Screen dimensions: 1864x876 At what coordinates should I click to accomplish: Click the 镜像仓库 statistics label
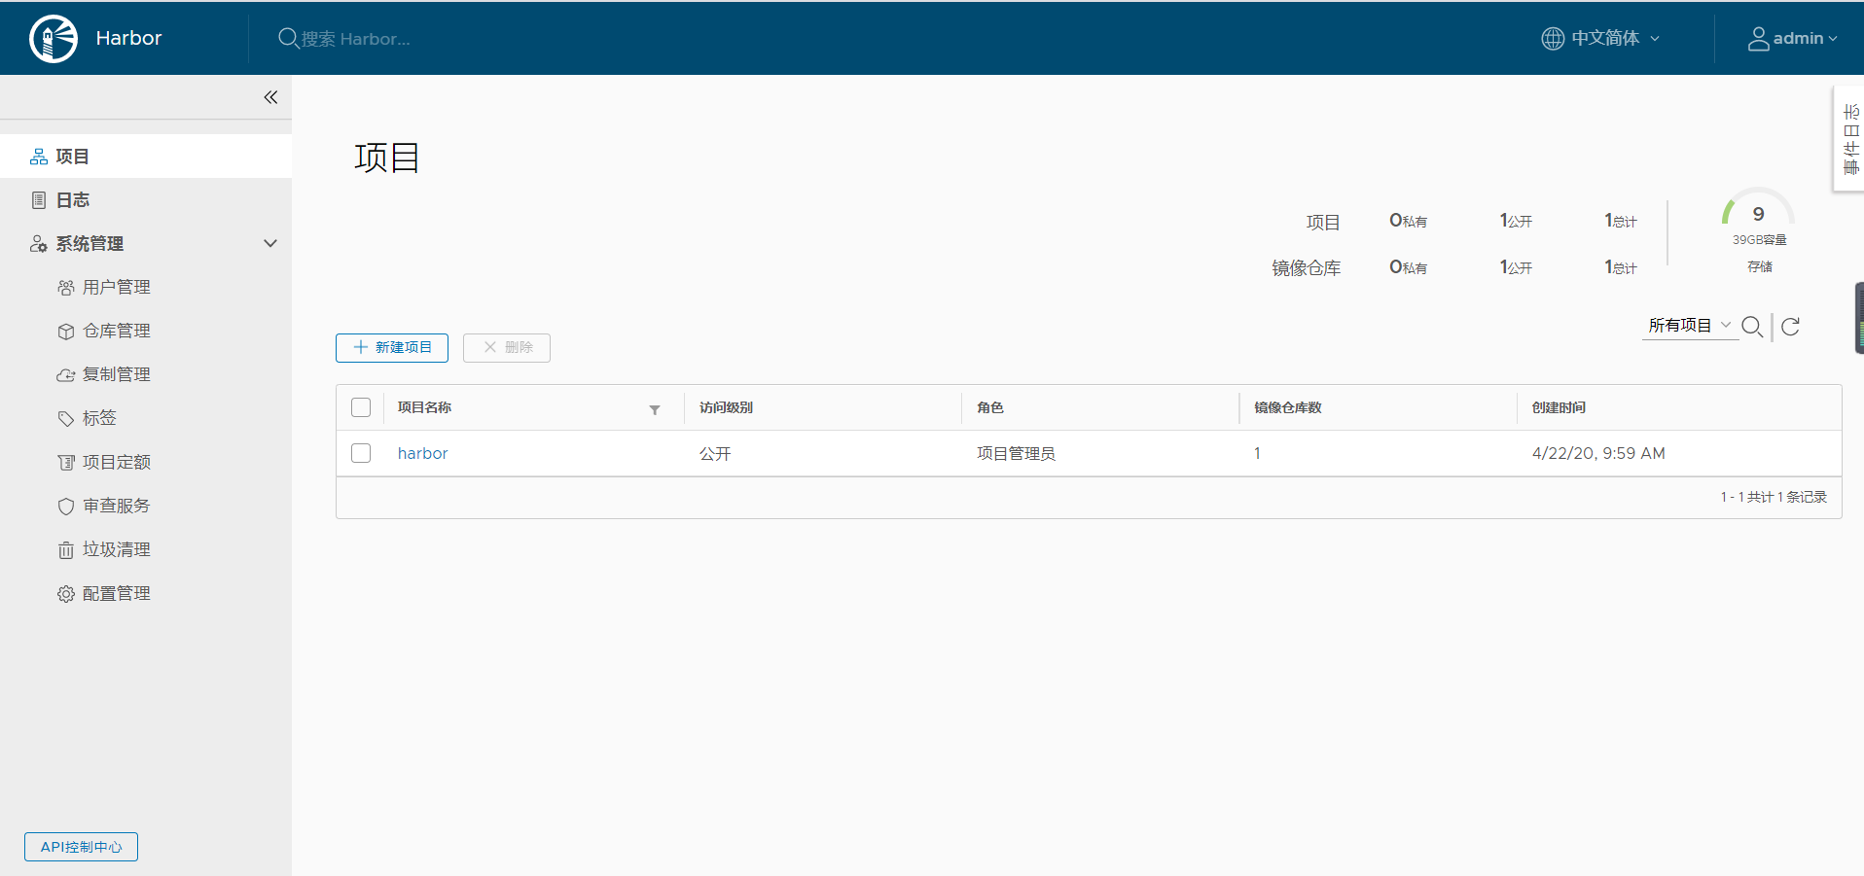pyautogui.click(x=1306, y=268)
